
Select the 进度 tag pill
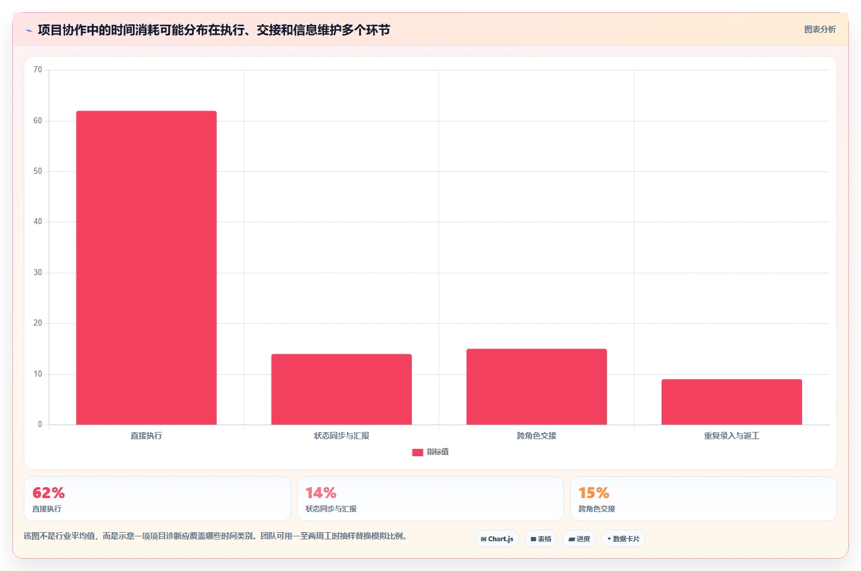pos(579,539)
